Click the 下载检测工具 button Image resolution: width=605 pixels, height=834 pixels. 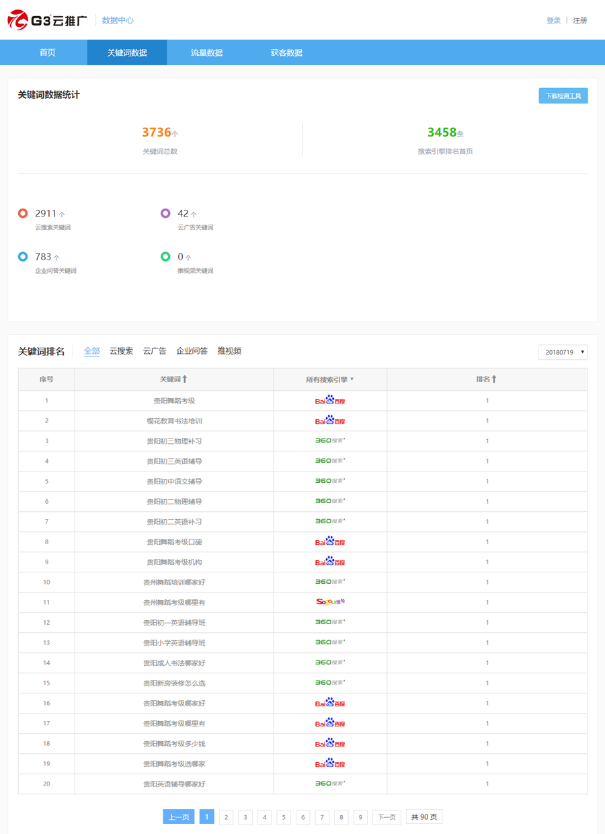(x=563, y=96)
